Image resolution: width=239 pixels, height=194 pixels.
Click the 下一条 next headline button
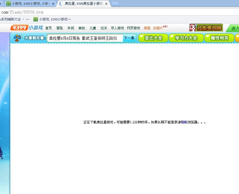click(129, 38)
